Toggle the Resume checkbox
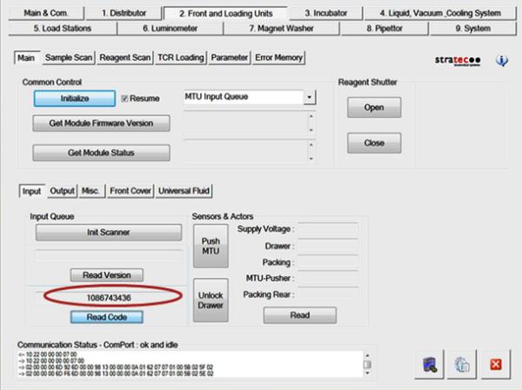 tap(126, 98)
